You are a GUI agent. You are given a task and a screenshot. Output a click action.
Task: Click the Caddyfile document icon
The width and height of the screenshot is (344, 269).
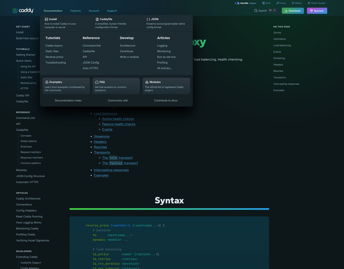(97, 19)
